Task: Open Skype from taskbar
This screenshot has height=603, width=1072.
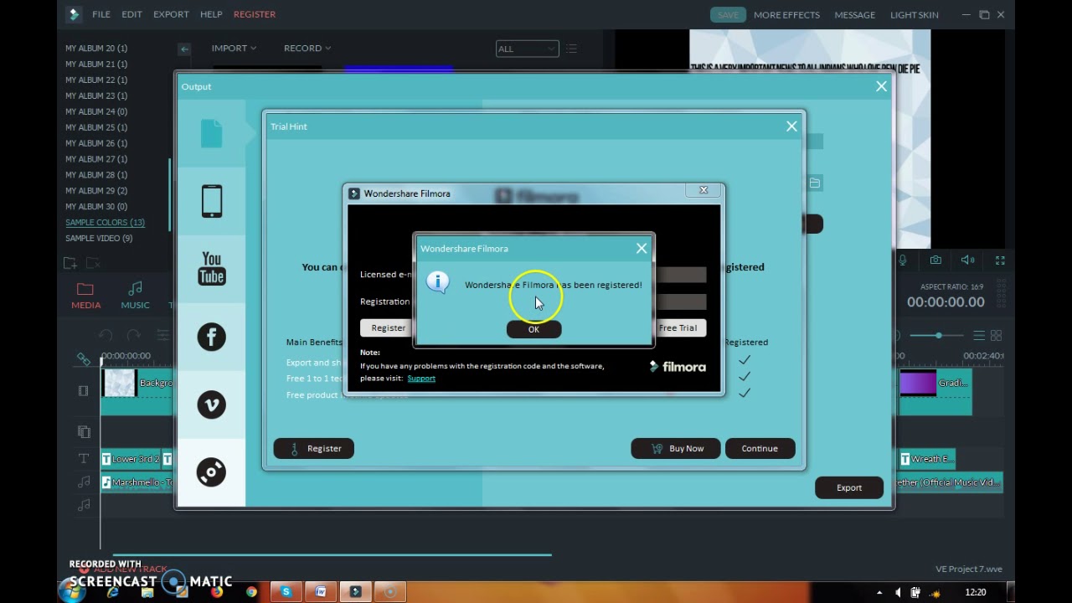Action: click(x=286, y=592)
